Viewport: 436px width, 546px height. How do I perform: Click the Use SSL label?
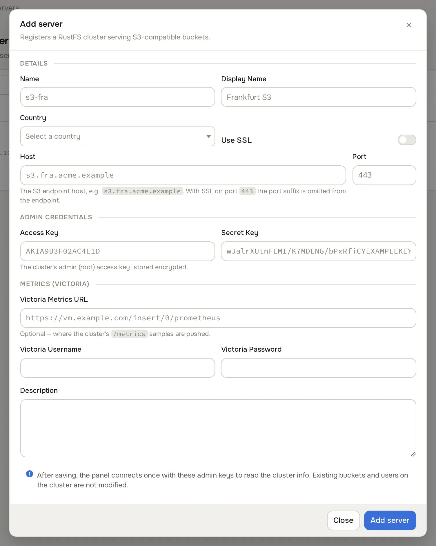(237, 140)
